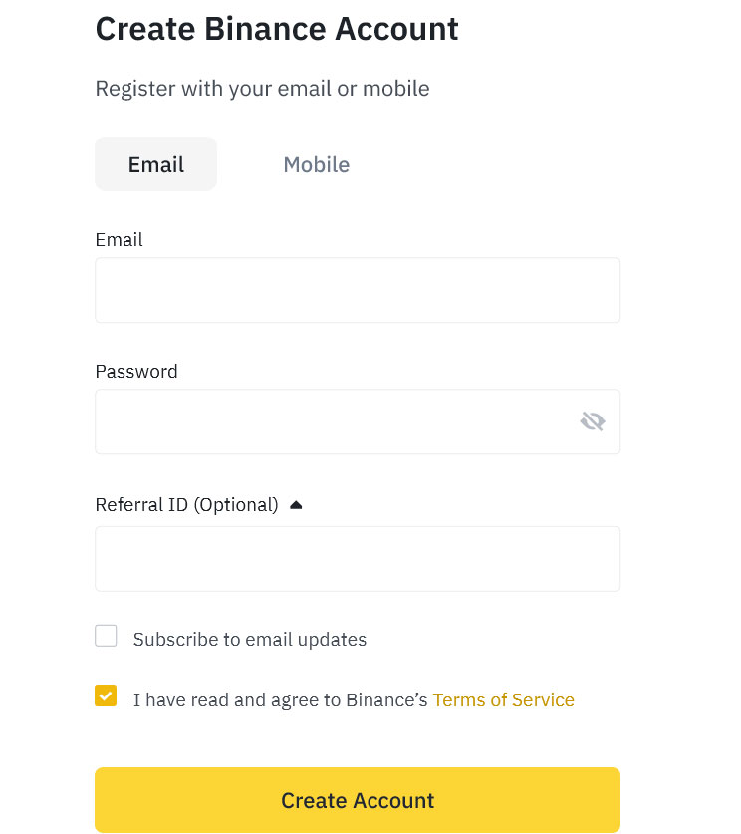The height and width of the screenshot is (834, 741).
Task: Collapse the Referral ID section arrow
Action: [296, 505]
